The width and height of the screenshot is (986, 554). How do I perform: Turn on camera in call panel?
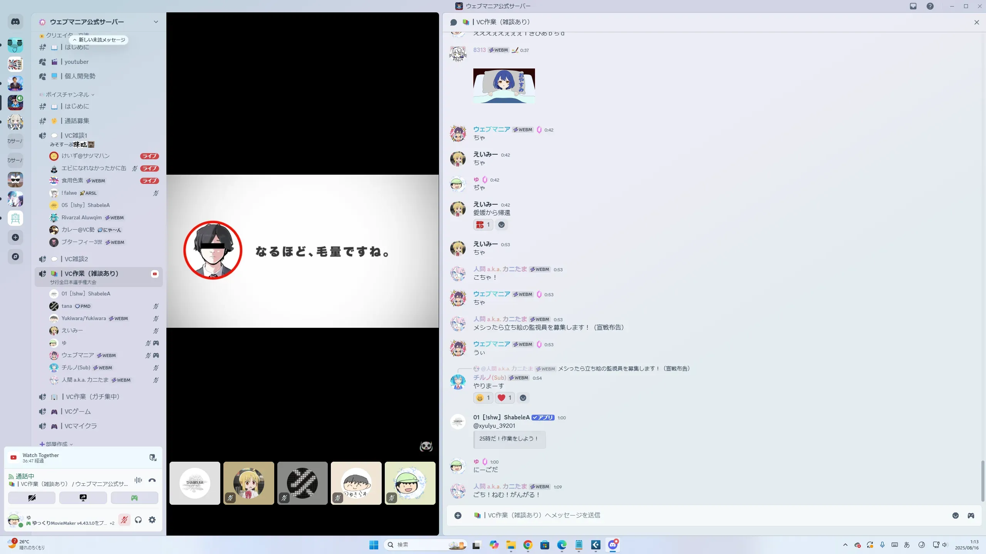click(32, 498)
